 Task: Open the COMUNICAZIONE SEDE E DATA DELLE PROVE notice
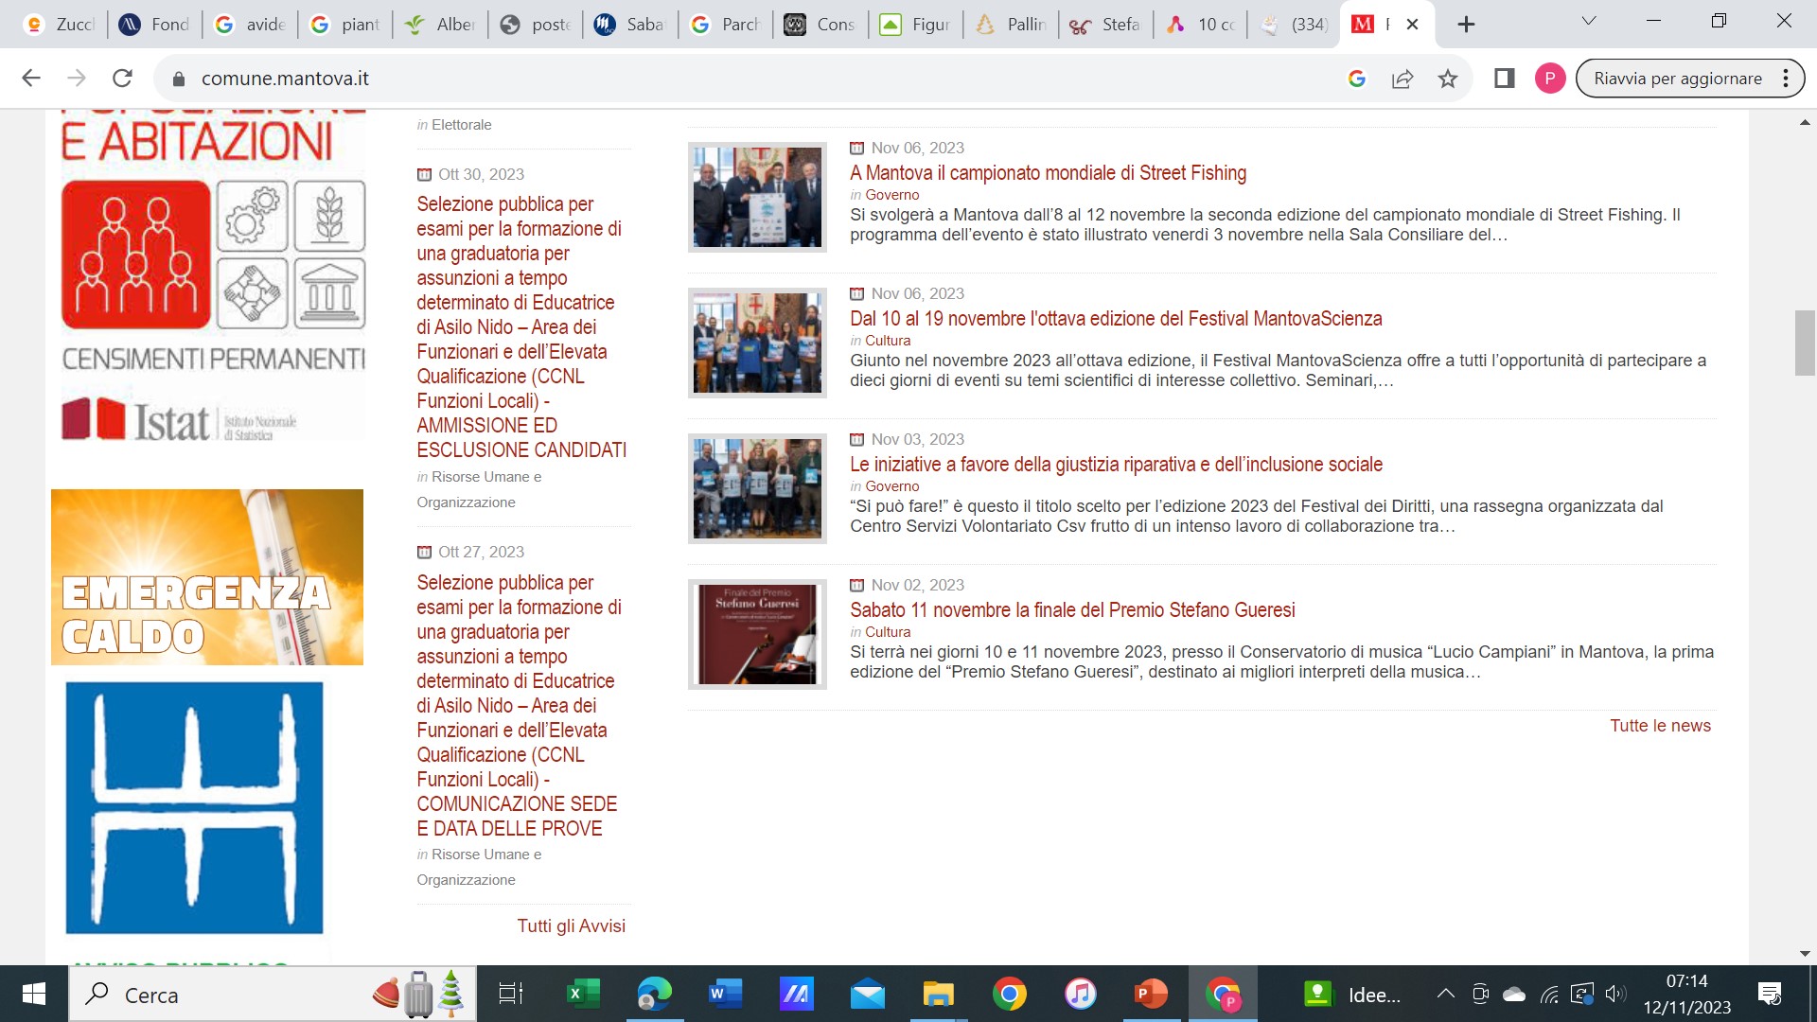519,705
